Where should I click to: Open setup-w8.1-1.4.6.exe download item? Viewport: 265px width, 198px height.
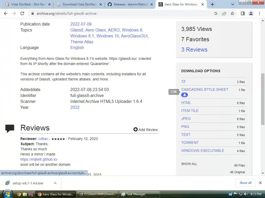[28, 183]
